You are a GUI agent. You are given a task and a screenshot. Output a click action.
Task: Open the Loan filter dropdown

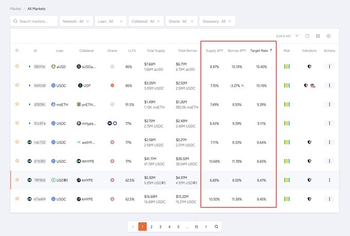(x=111, y=22)
